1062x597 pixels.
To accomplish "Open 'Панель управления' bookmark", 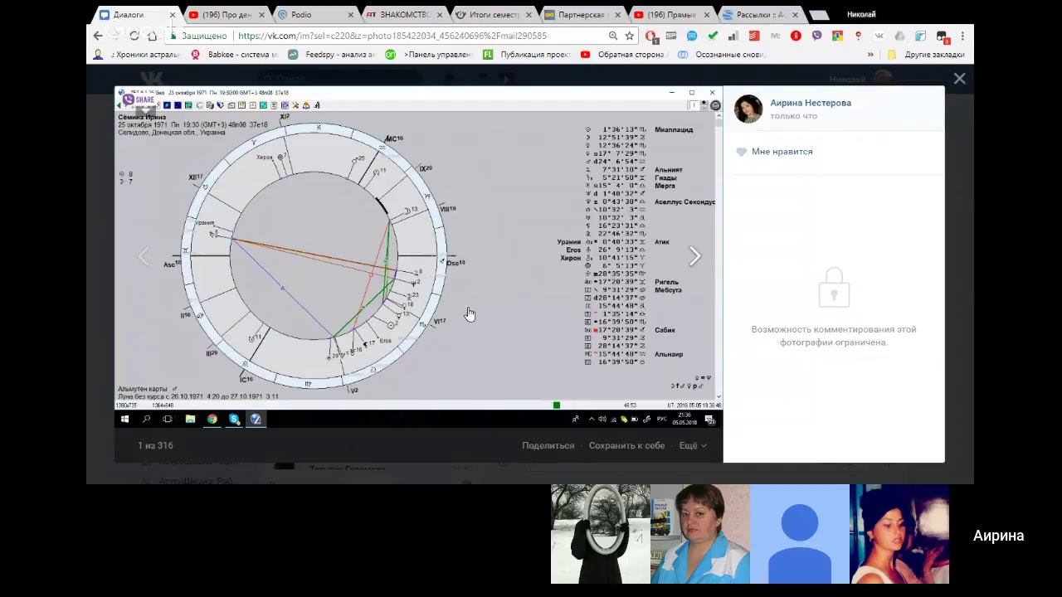I will coord(429,55).
